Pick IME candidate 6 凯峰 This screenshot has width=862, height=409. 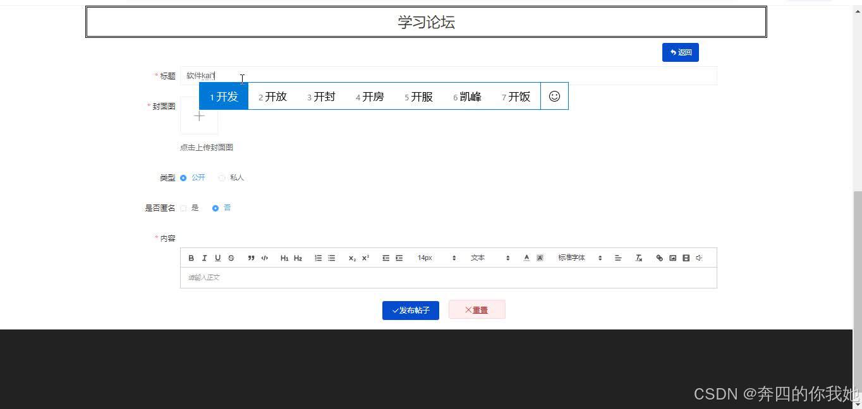(x=467, y=97)
